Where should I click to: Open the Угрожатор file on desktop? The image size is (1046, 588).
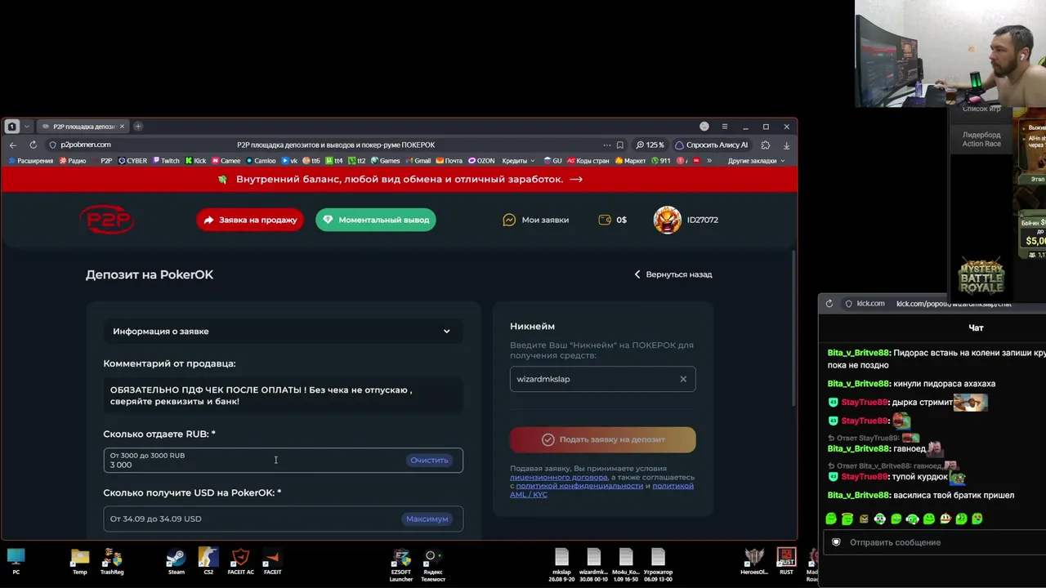click(658, 564)
